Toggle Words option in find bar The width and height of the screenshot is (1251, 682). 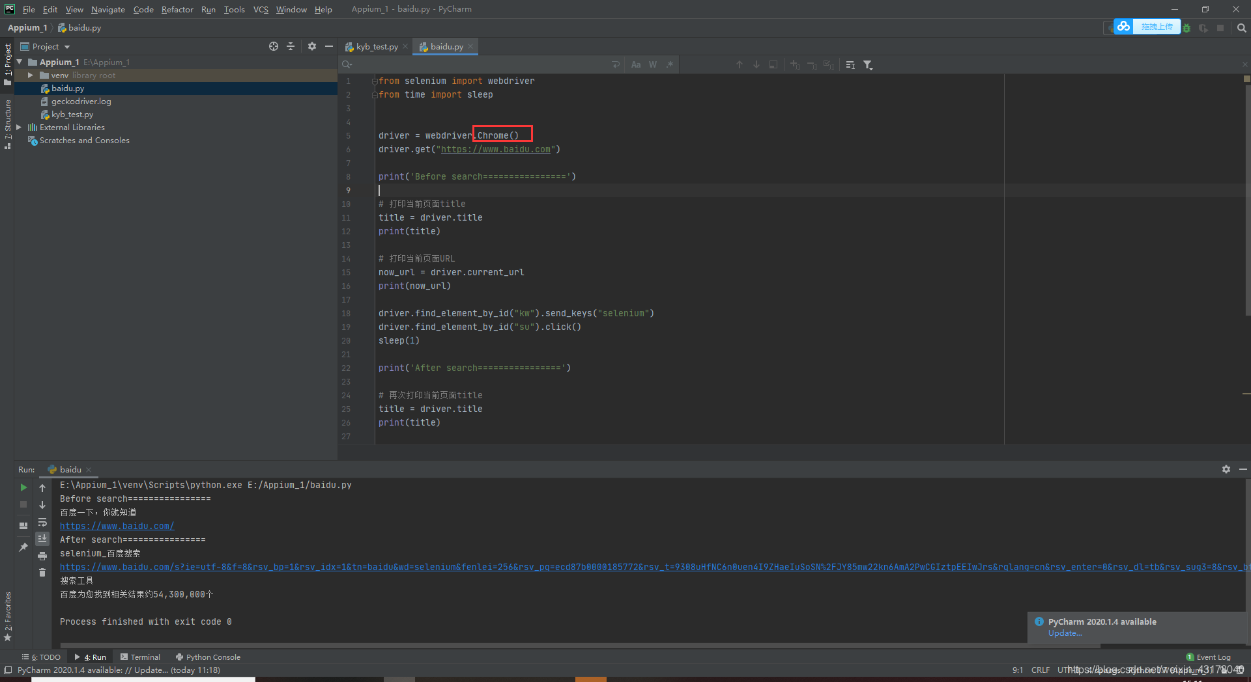point(653,65)
